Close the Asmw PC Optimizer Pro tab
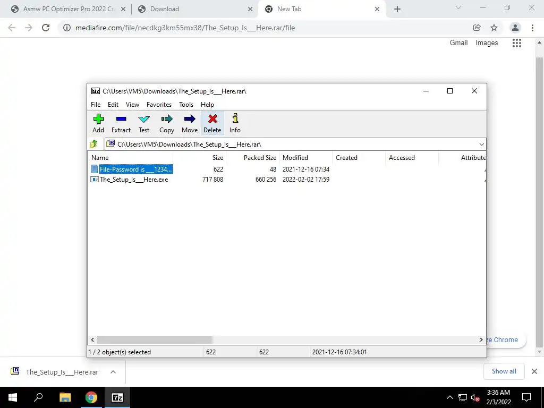This screenshot has height=408, width=544. (123, 10)
